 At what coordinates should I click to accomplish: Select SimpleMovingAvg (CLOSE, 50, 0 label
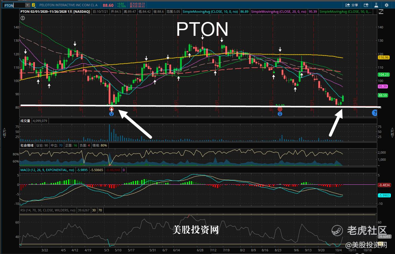346,12
